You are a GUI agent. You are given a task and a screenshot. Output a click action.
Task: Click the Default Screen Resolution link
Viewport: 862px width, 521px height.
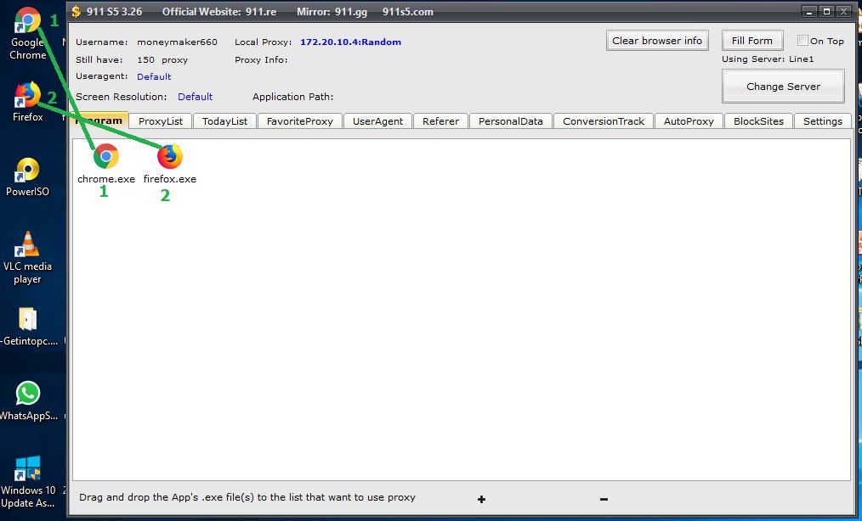point(195,97)
